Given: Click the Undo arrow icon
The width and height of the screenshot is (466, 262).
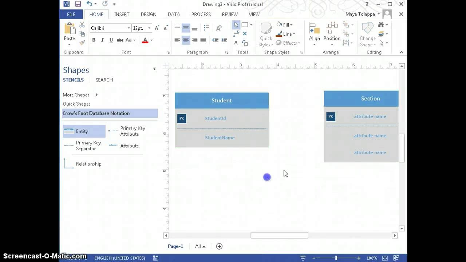Looking at the screenshot, I should (x=89, y=4).
